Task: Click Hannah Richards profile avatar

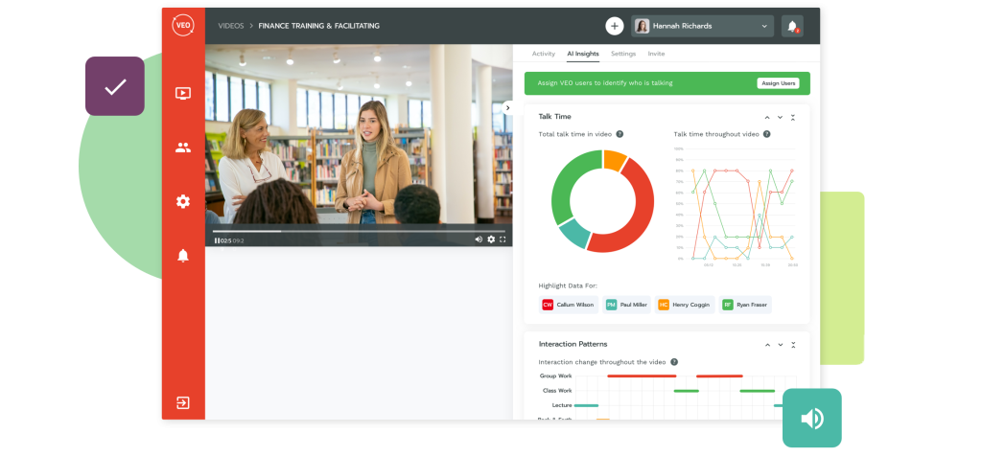Action: (642, 26)
